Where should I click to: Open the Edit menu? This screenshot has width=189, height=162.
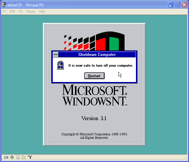(x=12, y=11)
